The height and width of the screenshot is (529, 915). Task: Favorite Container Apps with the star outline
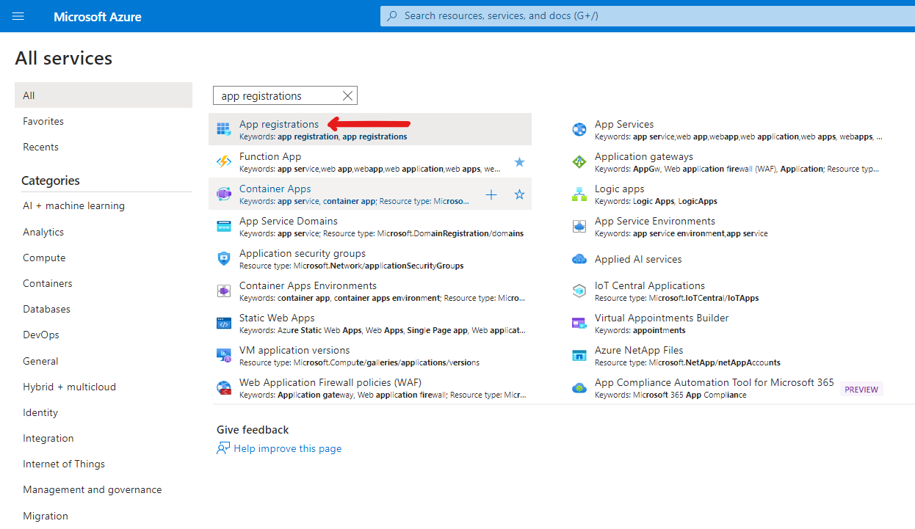point(519,194)
